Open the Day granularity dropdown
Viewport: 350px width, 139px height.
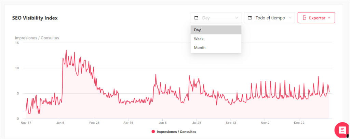point(216,18)
